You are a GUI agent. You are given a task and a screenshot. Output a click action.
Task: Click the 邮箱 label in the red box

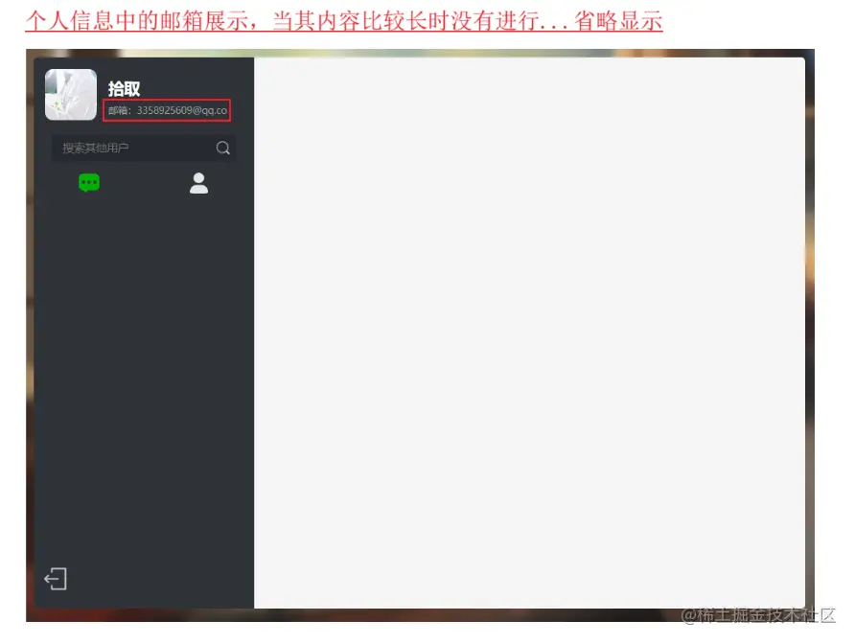pos(120,110)
